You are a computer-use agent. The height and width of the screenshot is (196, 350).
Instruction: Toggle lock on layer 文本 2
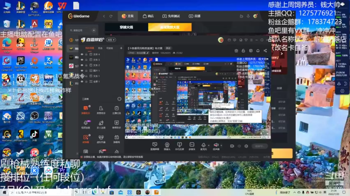86,65
